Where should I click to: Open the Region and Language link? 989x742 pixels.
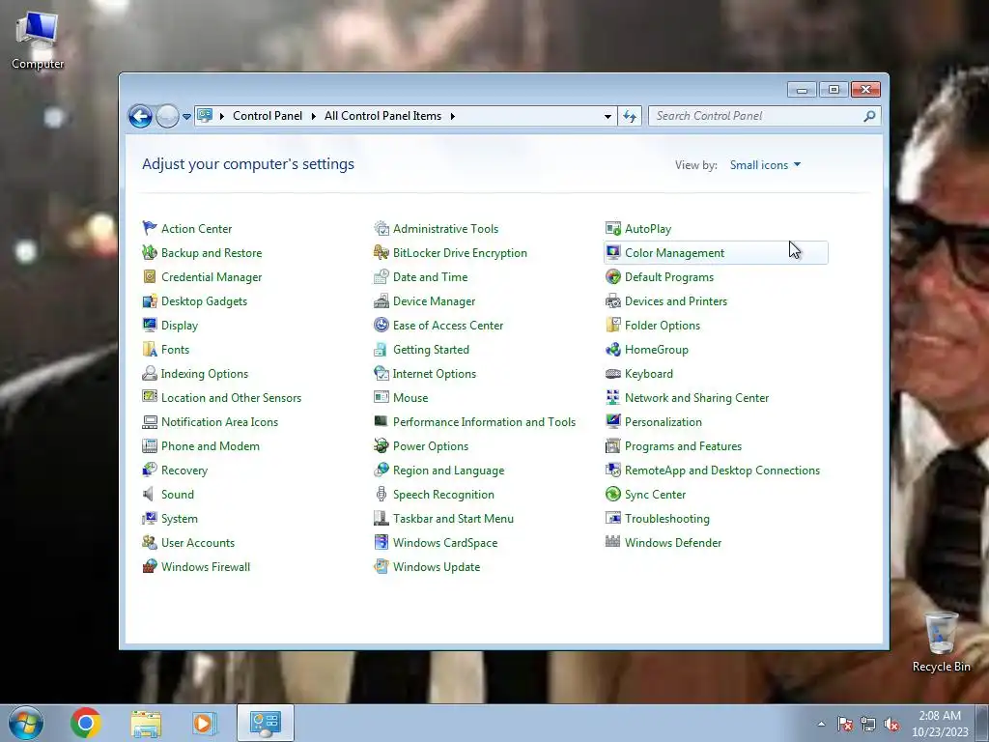point(448,471)
